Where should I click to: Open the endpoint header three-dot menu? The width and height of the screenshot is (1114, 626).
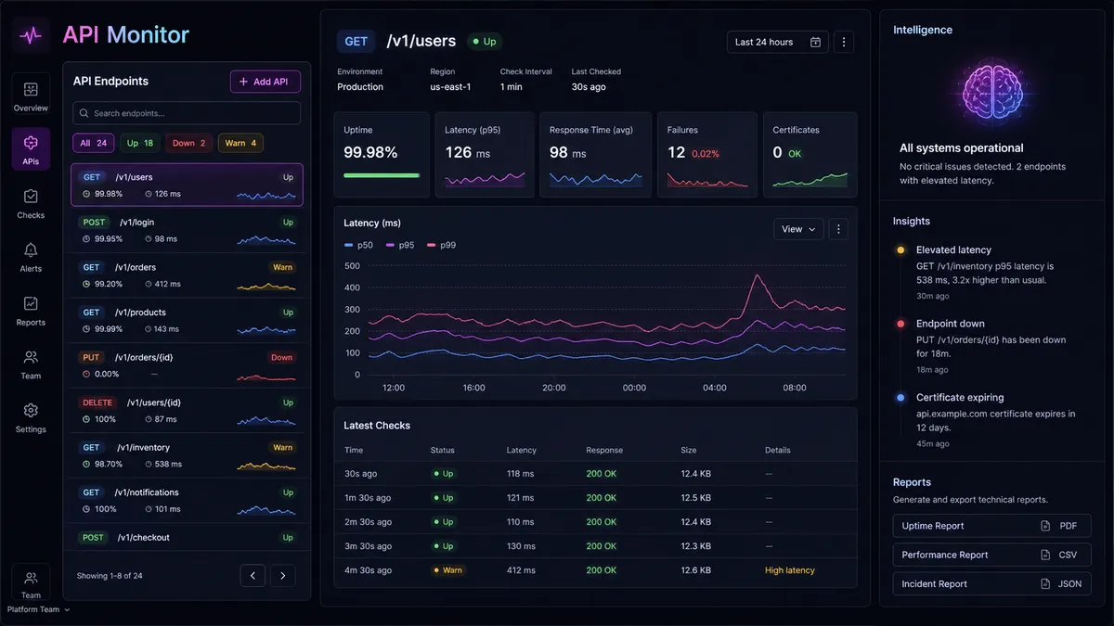coord(843,42)
